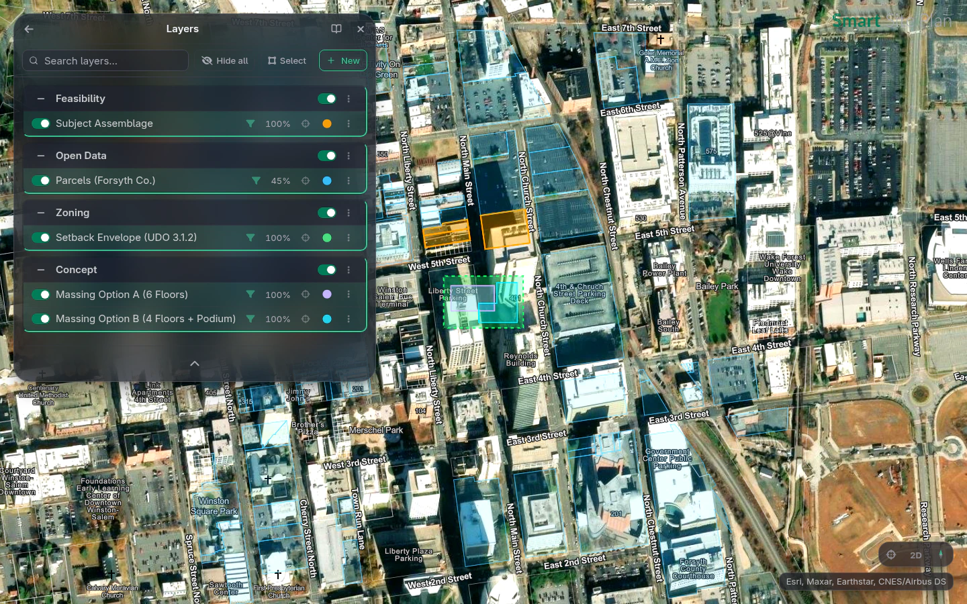Image resolution: width=967 pixels, height=604 pixels.
Task: Filter Massing Option A layer
Action: 250,295
